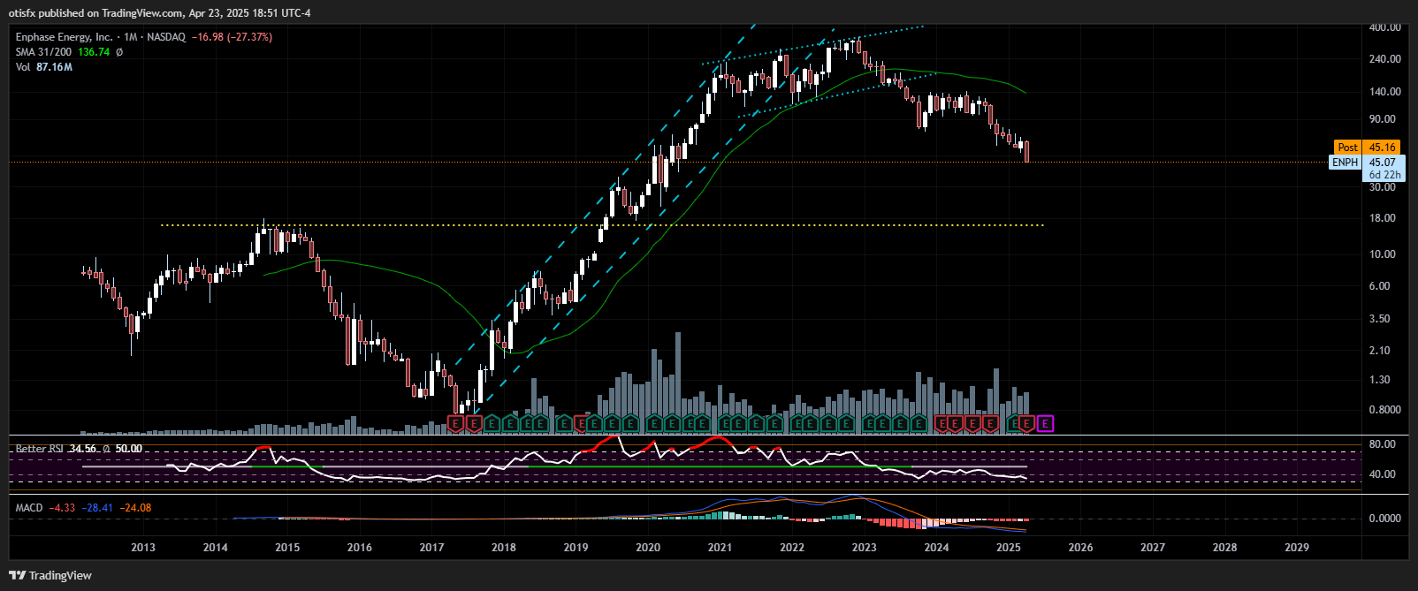Click the 2018 label on the time axis

tap(504, 548)
